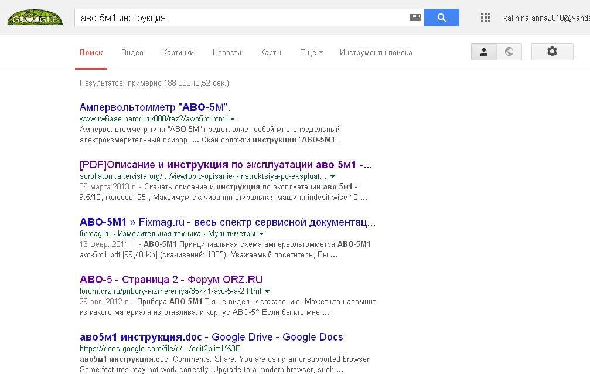Expand arrow next to fixmag.ru breadcrumb
The height and width of the screenshot is (374, 590).
(x=261, y=234)
